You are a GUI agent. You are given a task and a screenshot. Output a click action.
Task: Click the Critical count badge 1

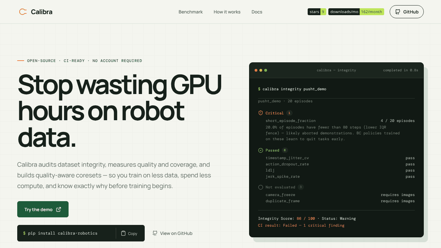pyautogui.click(x=289, y=113)
